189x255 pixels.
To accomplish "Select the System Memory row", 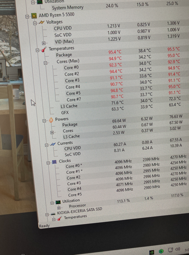I will point(68,7).
